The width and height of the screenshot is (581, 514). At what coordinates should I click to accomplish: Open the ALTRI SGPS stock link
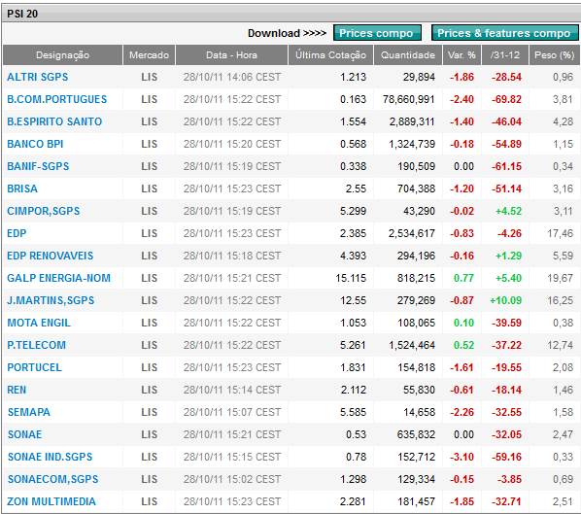(x=38, y=77)
